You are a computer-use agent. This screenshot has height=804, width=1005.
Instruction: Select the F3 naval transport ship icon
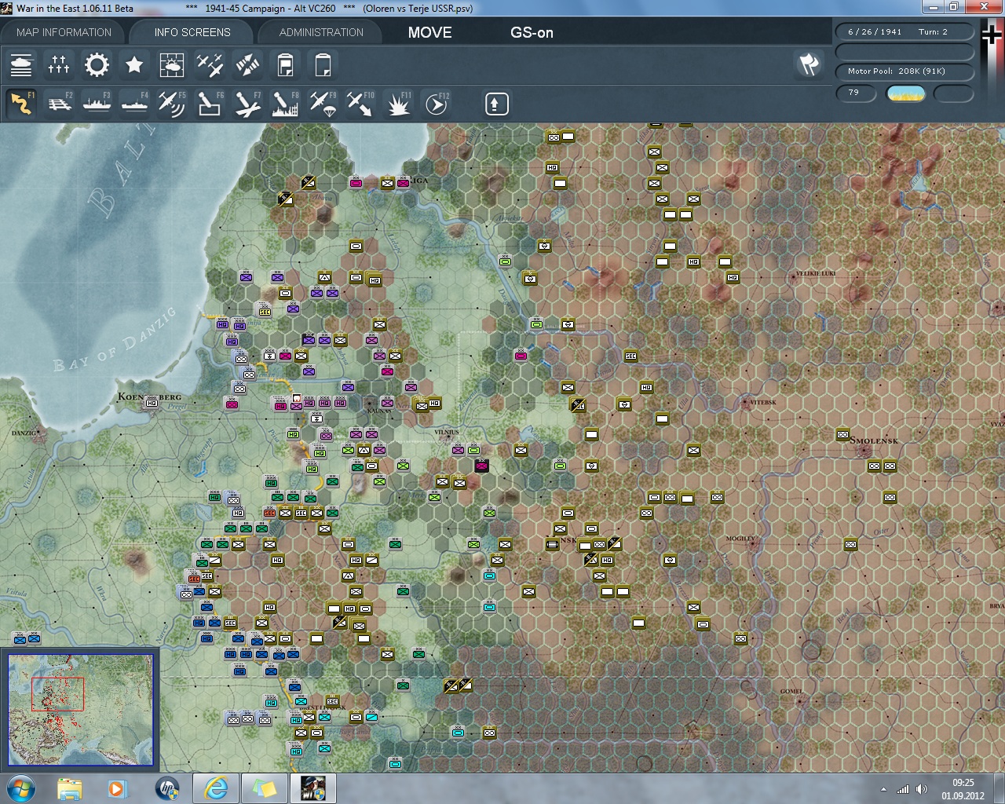click(x=97, y=104)
